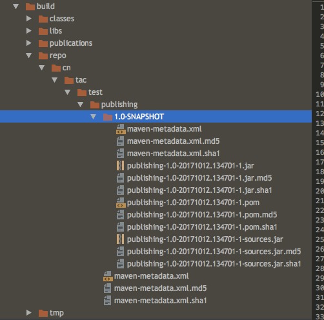Click the sources.jar archive icon

[120, 239]
